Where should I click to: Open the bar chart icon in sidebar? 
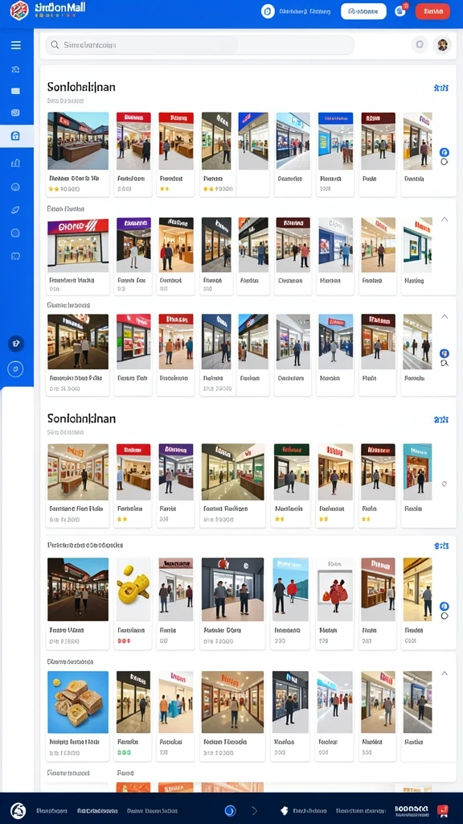pyautogui.click(x=15, y=163)
